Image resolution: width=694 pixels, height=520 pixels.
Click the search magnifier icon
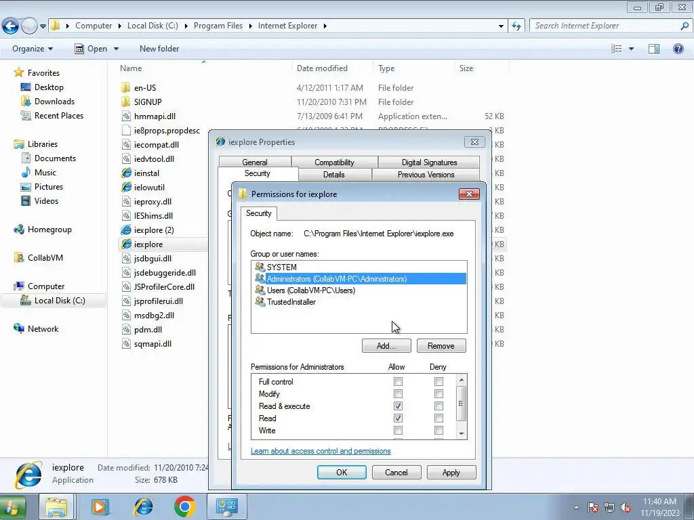685,26
